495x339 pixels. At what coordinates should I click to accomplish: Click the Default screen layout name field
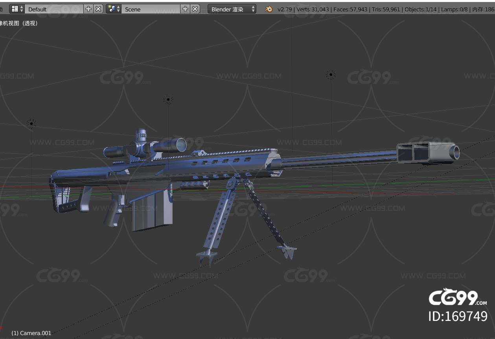(54, 9)
